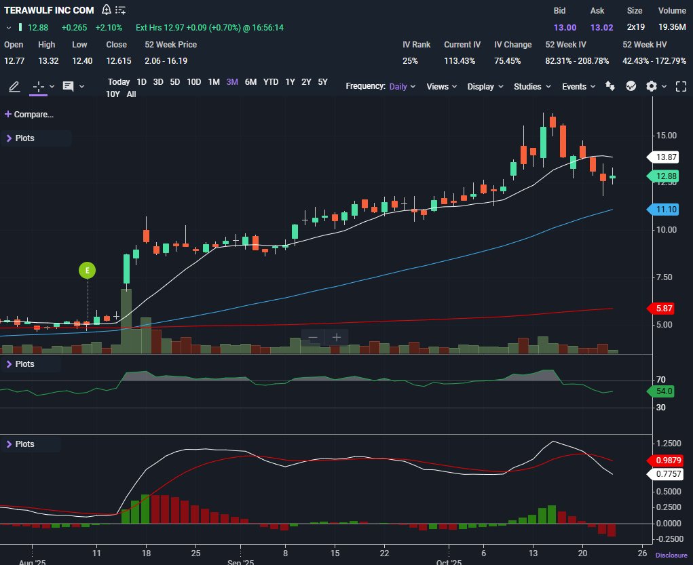Viewport: 693px width, 565px height.
Task: Click the plus icon next to Compare
Action: click(x=8, y=115)
